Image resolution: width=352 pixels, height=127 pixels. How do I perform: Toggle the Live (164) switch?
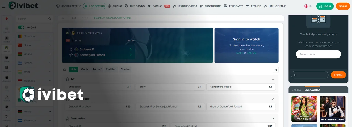[x=21, y=27]
